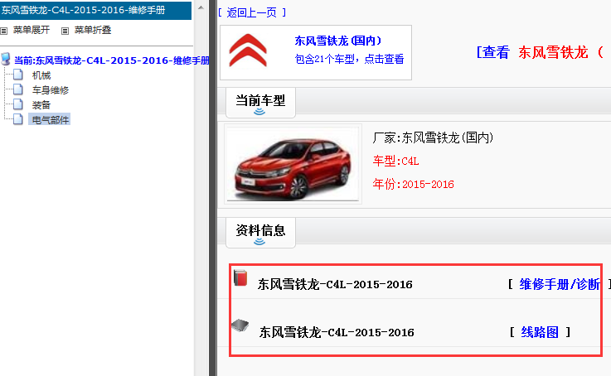Screen dimensions: 611x376
Task: Click the 当前车型 section tab
Action: (260, 103)
